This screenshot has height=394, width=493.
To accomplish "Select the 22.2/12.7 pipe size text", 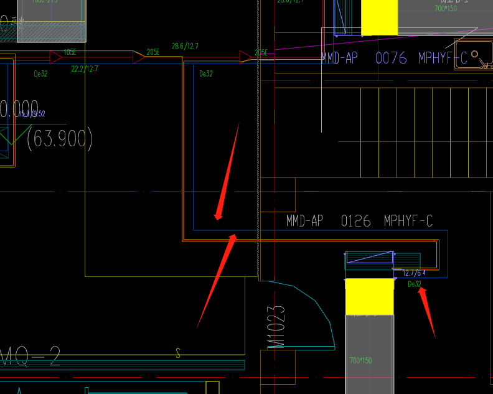I will click(85, 68).
